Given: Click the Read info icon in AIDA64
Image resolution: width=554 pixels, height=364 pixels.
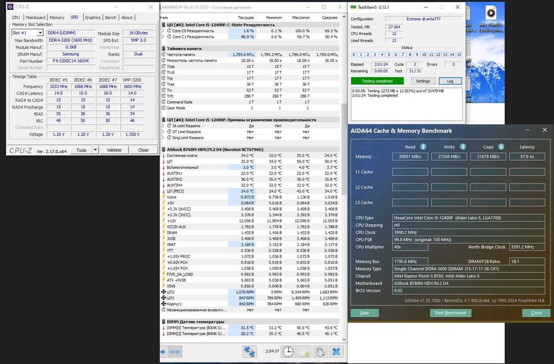Looking at the screenshot, I should (423, 146).
